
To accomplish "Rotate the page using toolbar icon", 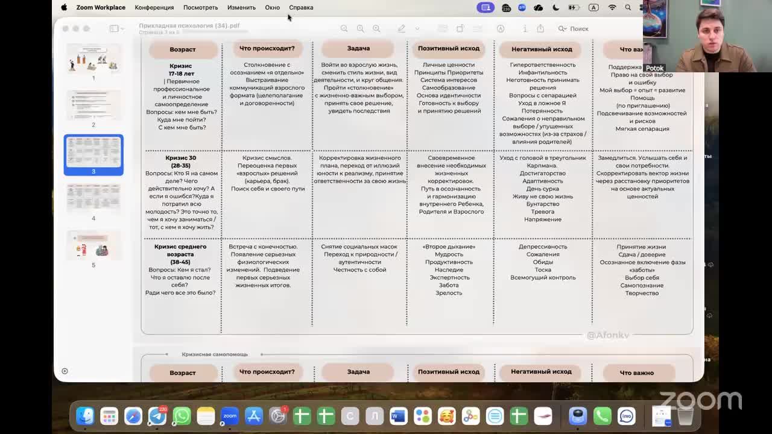I will [x=460, y=28].
